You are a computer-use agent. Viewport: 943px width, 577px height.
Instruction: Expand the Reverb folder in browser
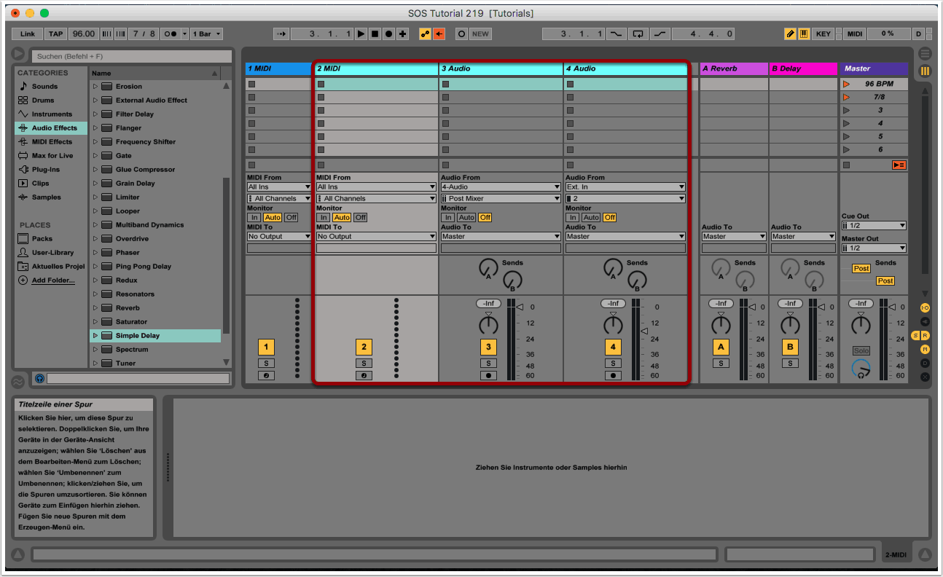[95, 308]
